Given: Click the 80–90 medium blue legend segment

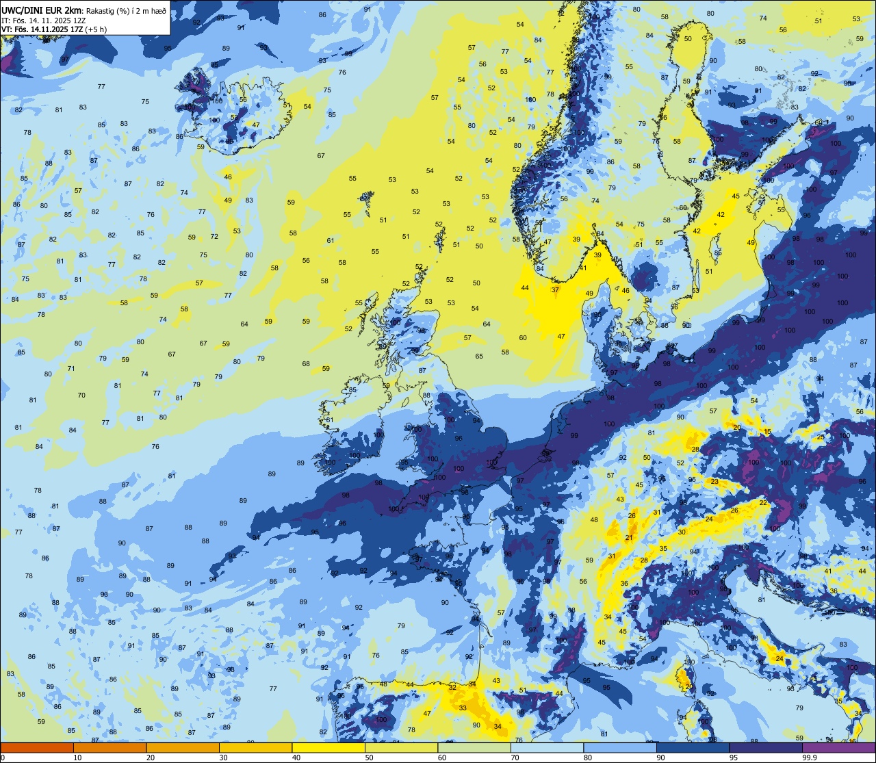Looking at the screenshot, I should [x=620, y=747].
